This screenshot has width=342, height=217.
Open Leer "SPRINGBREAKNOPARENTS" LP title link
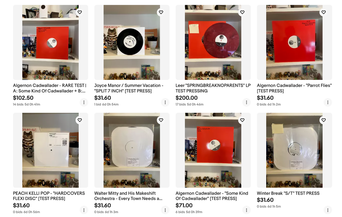pos(213,88)
